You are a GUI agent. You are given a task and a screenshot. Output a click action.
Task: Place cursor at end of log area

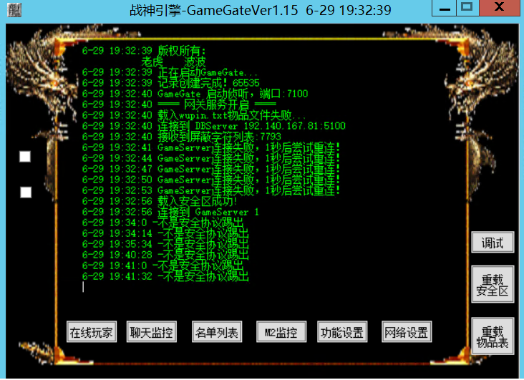coord(83,287)
